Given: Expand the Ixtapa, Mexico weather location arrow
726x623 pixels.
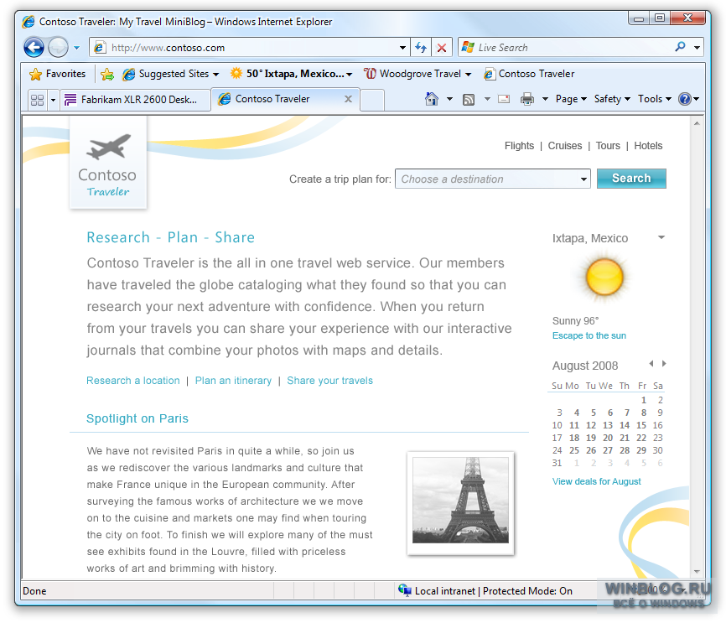Looking at the screenshot, I should [661, 238].
